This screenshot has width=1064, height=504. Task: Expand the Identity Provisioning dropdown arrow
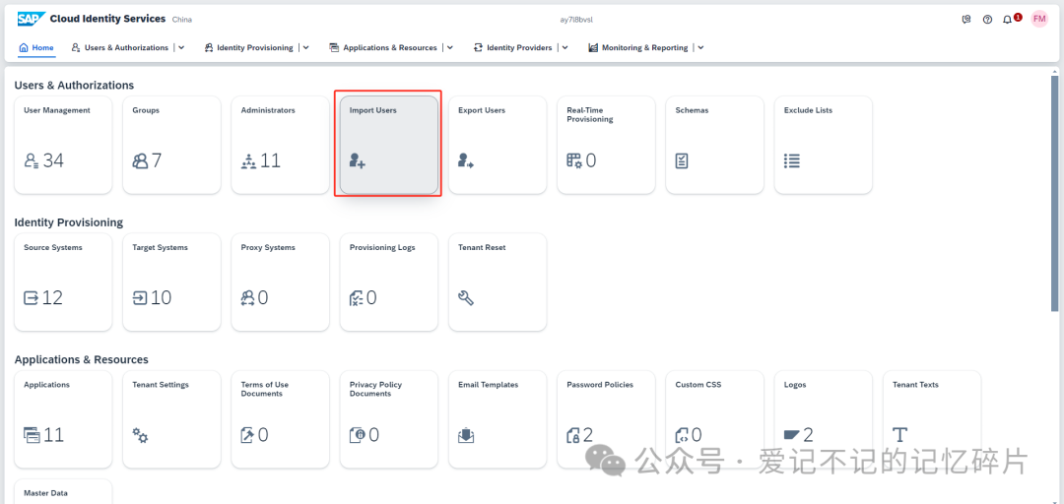(306, 47)
